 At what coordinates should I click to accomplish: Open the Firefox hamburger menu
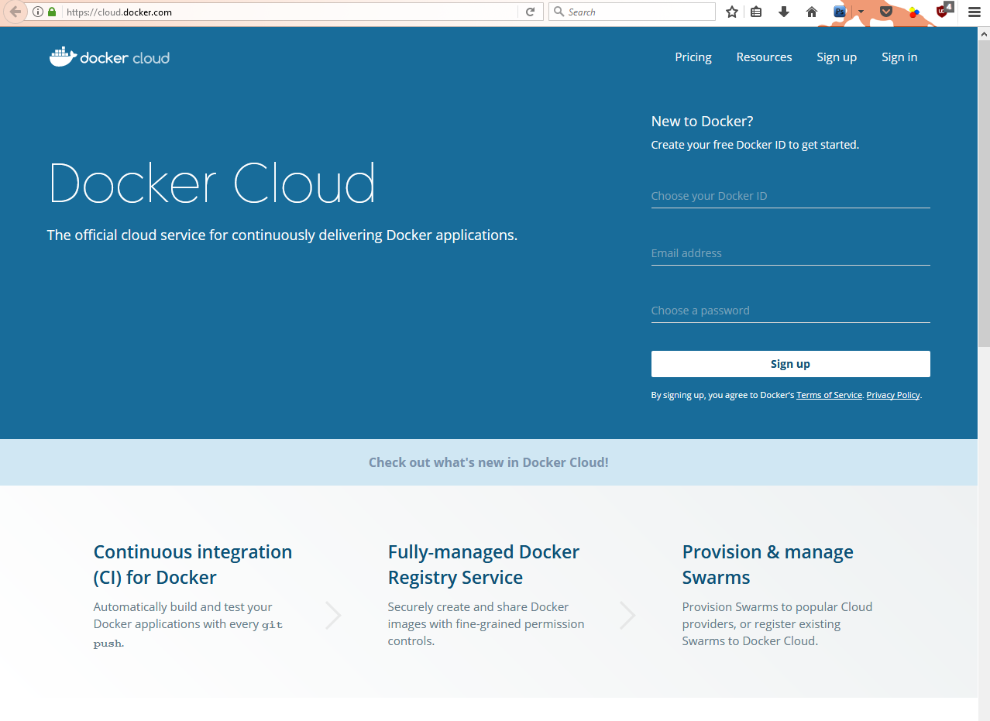click(x=975, y=12)
